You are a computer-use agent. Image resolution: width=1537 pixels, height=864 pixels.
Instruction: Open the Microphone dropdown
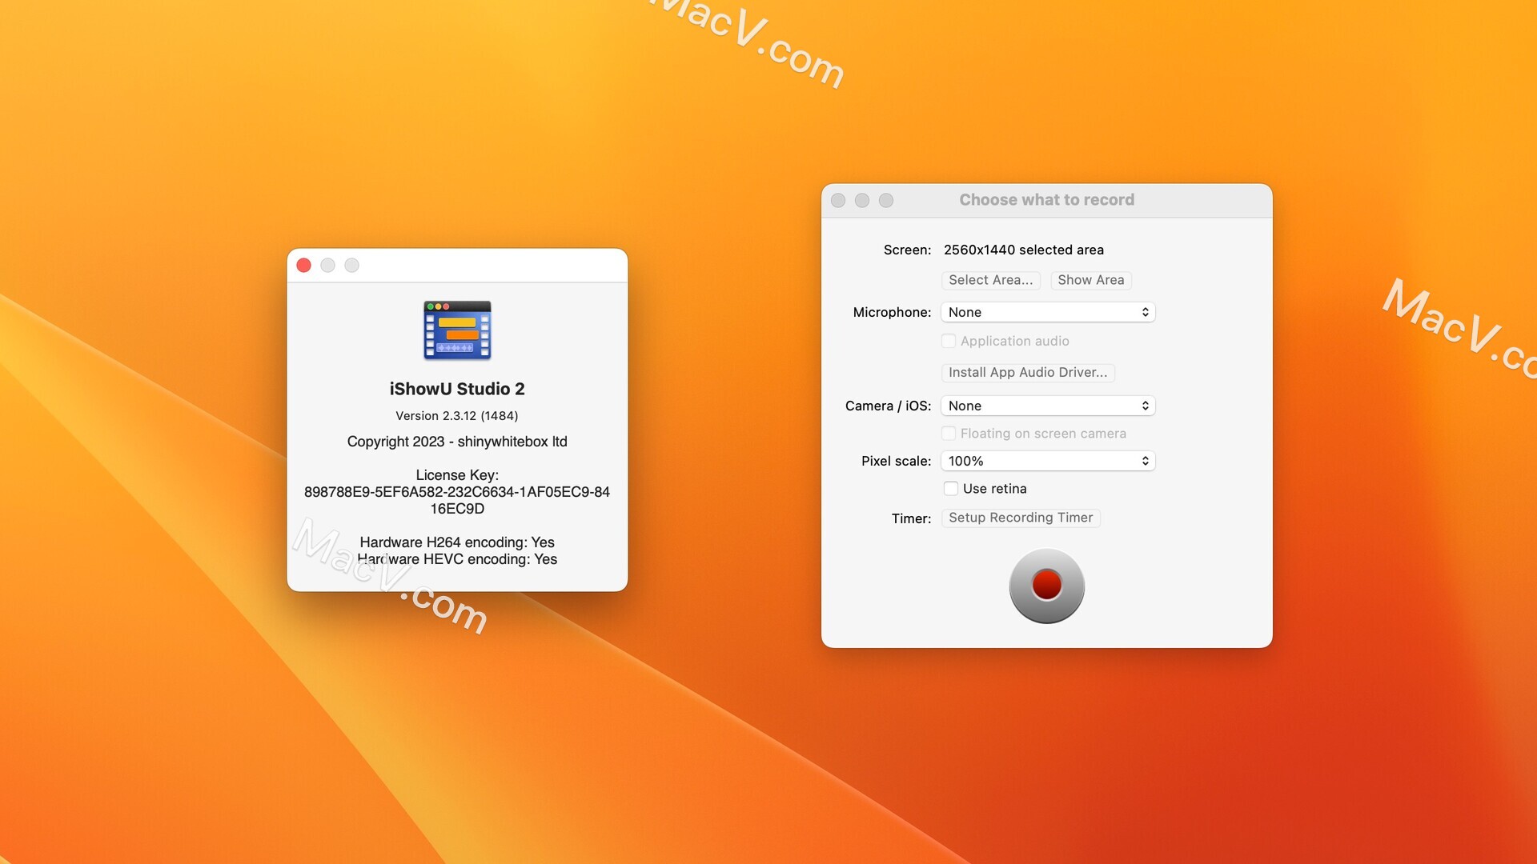point(1048,312)
